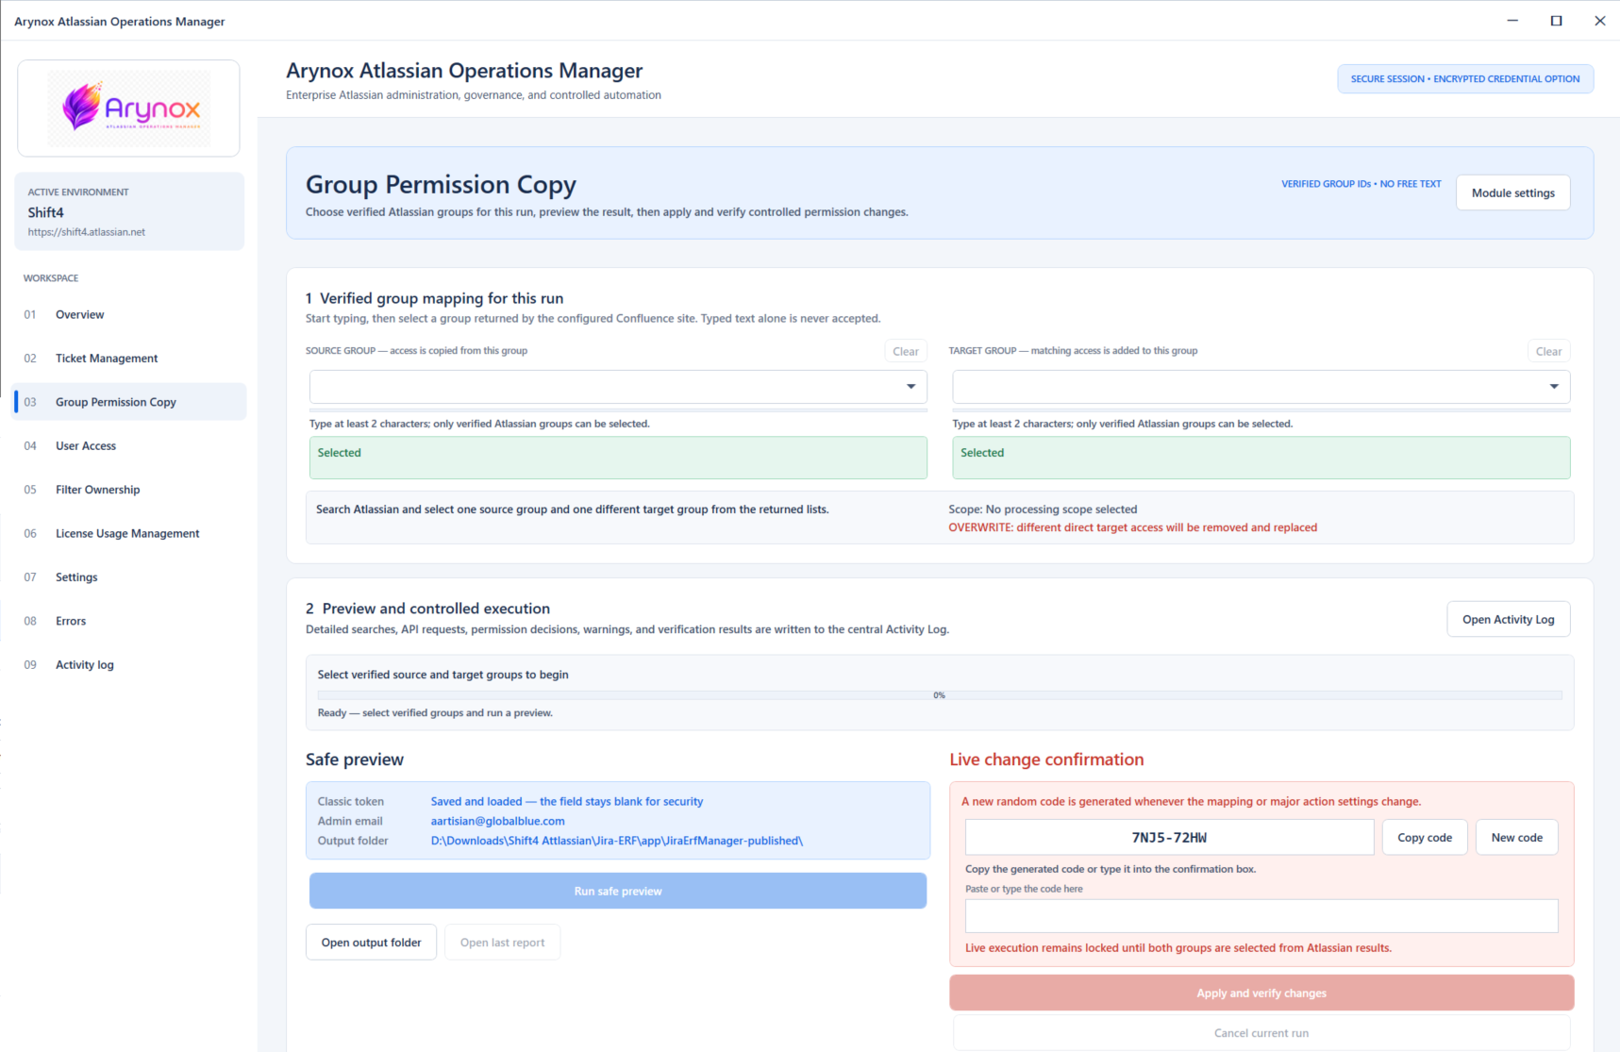Click 'Select verified source and target groups to begin'
Image resolution: width=1620 pixels, height=1052 pixels.
[443, 675]
